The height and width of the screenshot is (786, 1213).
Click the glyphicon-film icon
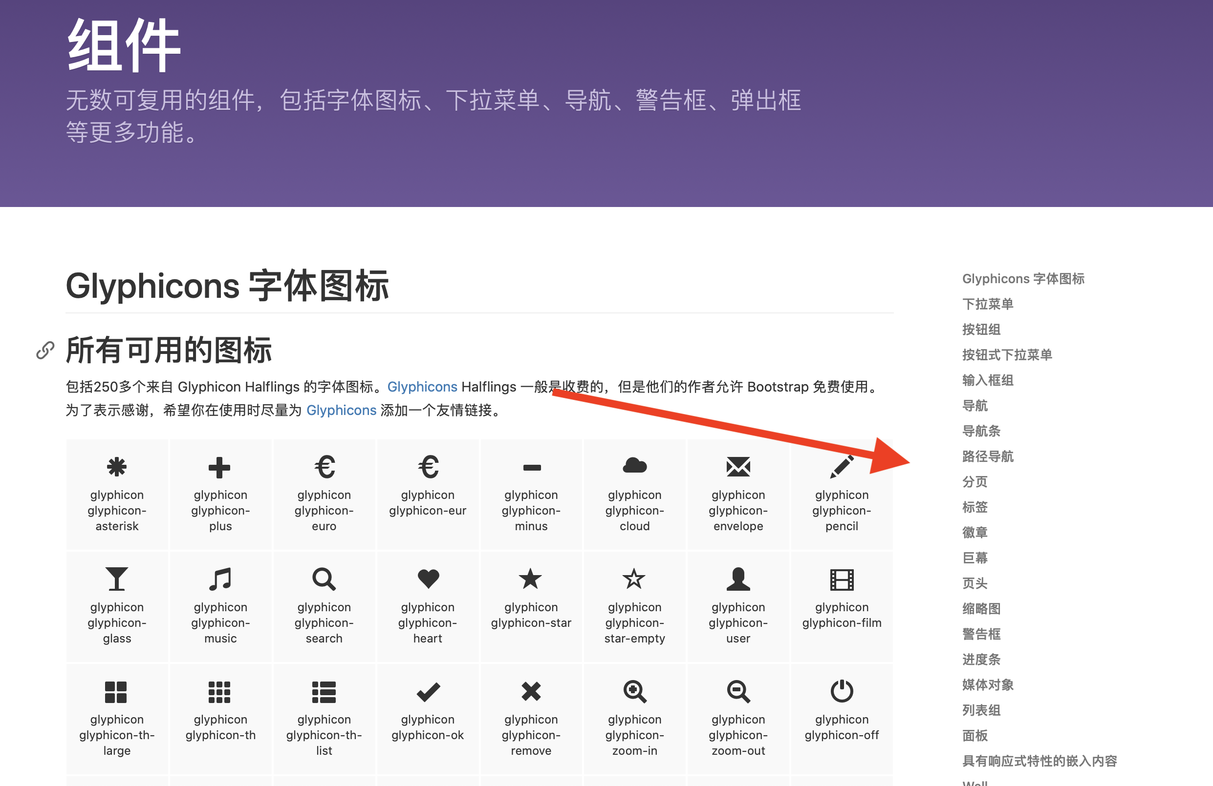click(x=842, y=579)
